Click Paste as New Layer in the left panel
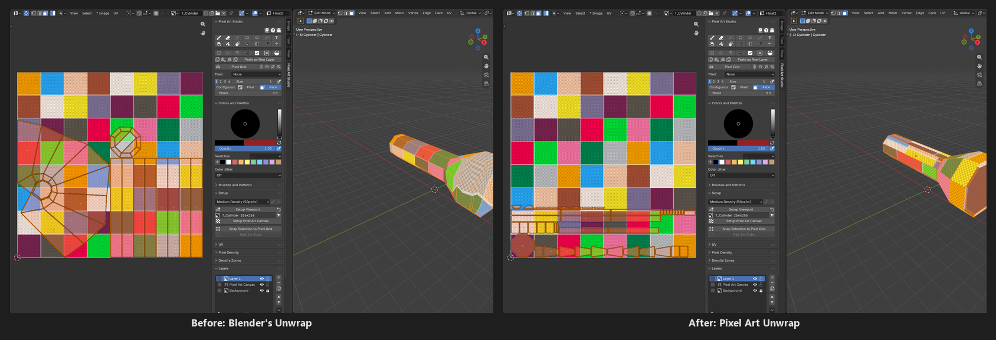996x340 pixels. point(259,60)
